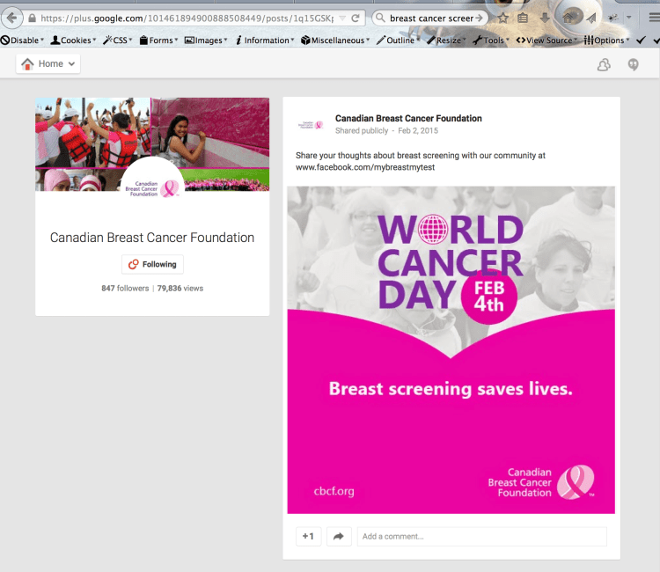The width and height of the screenshot is (660, 572).
Task: Open the URL history dropdown arrow
Action: [342, 18]
